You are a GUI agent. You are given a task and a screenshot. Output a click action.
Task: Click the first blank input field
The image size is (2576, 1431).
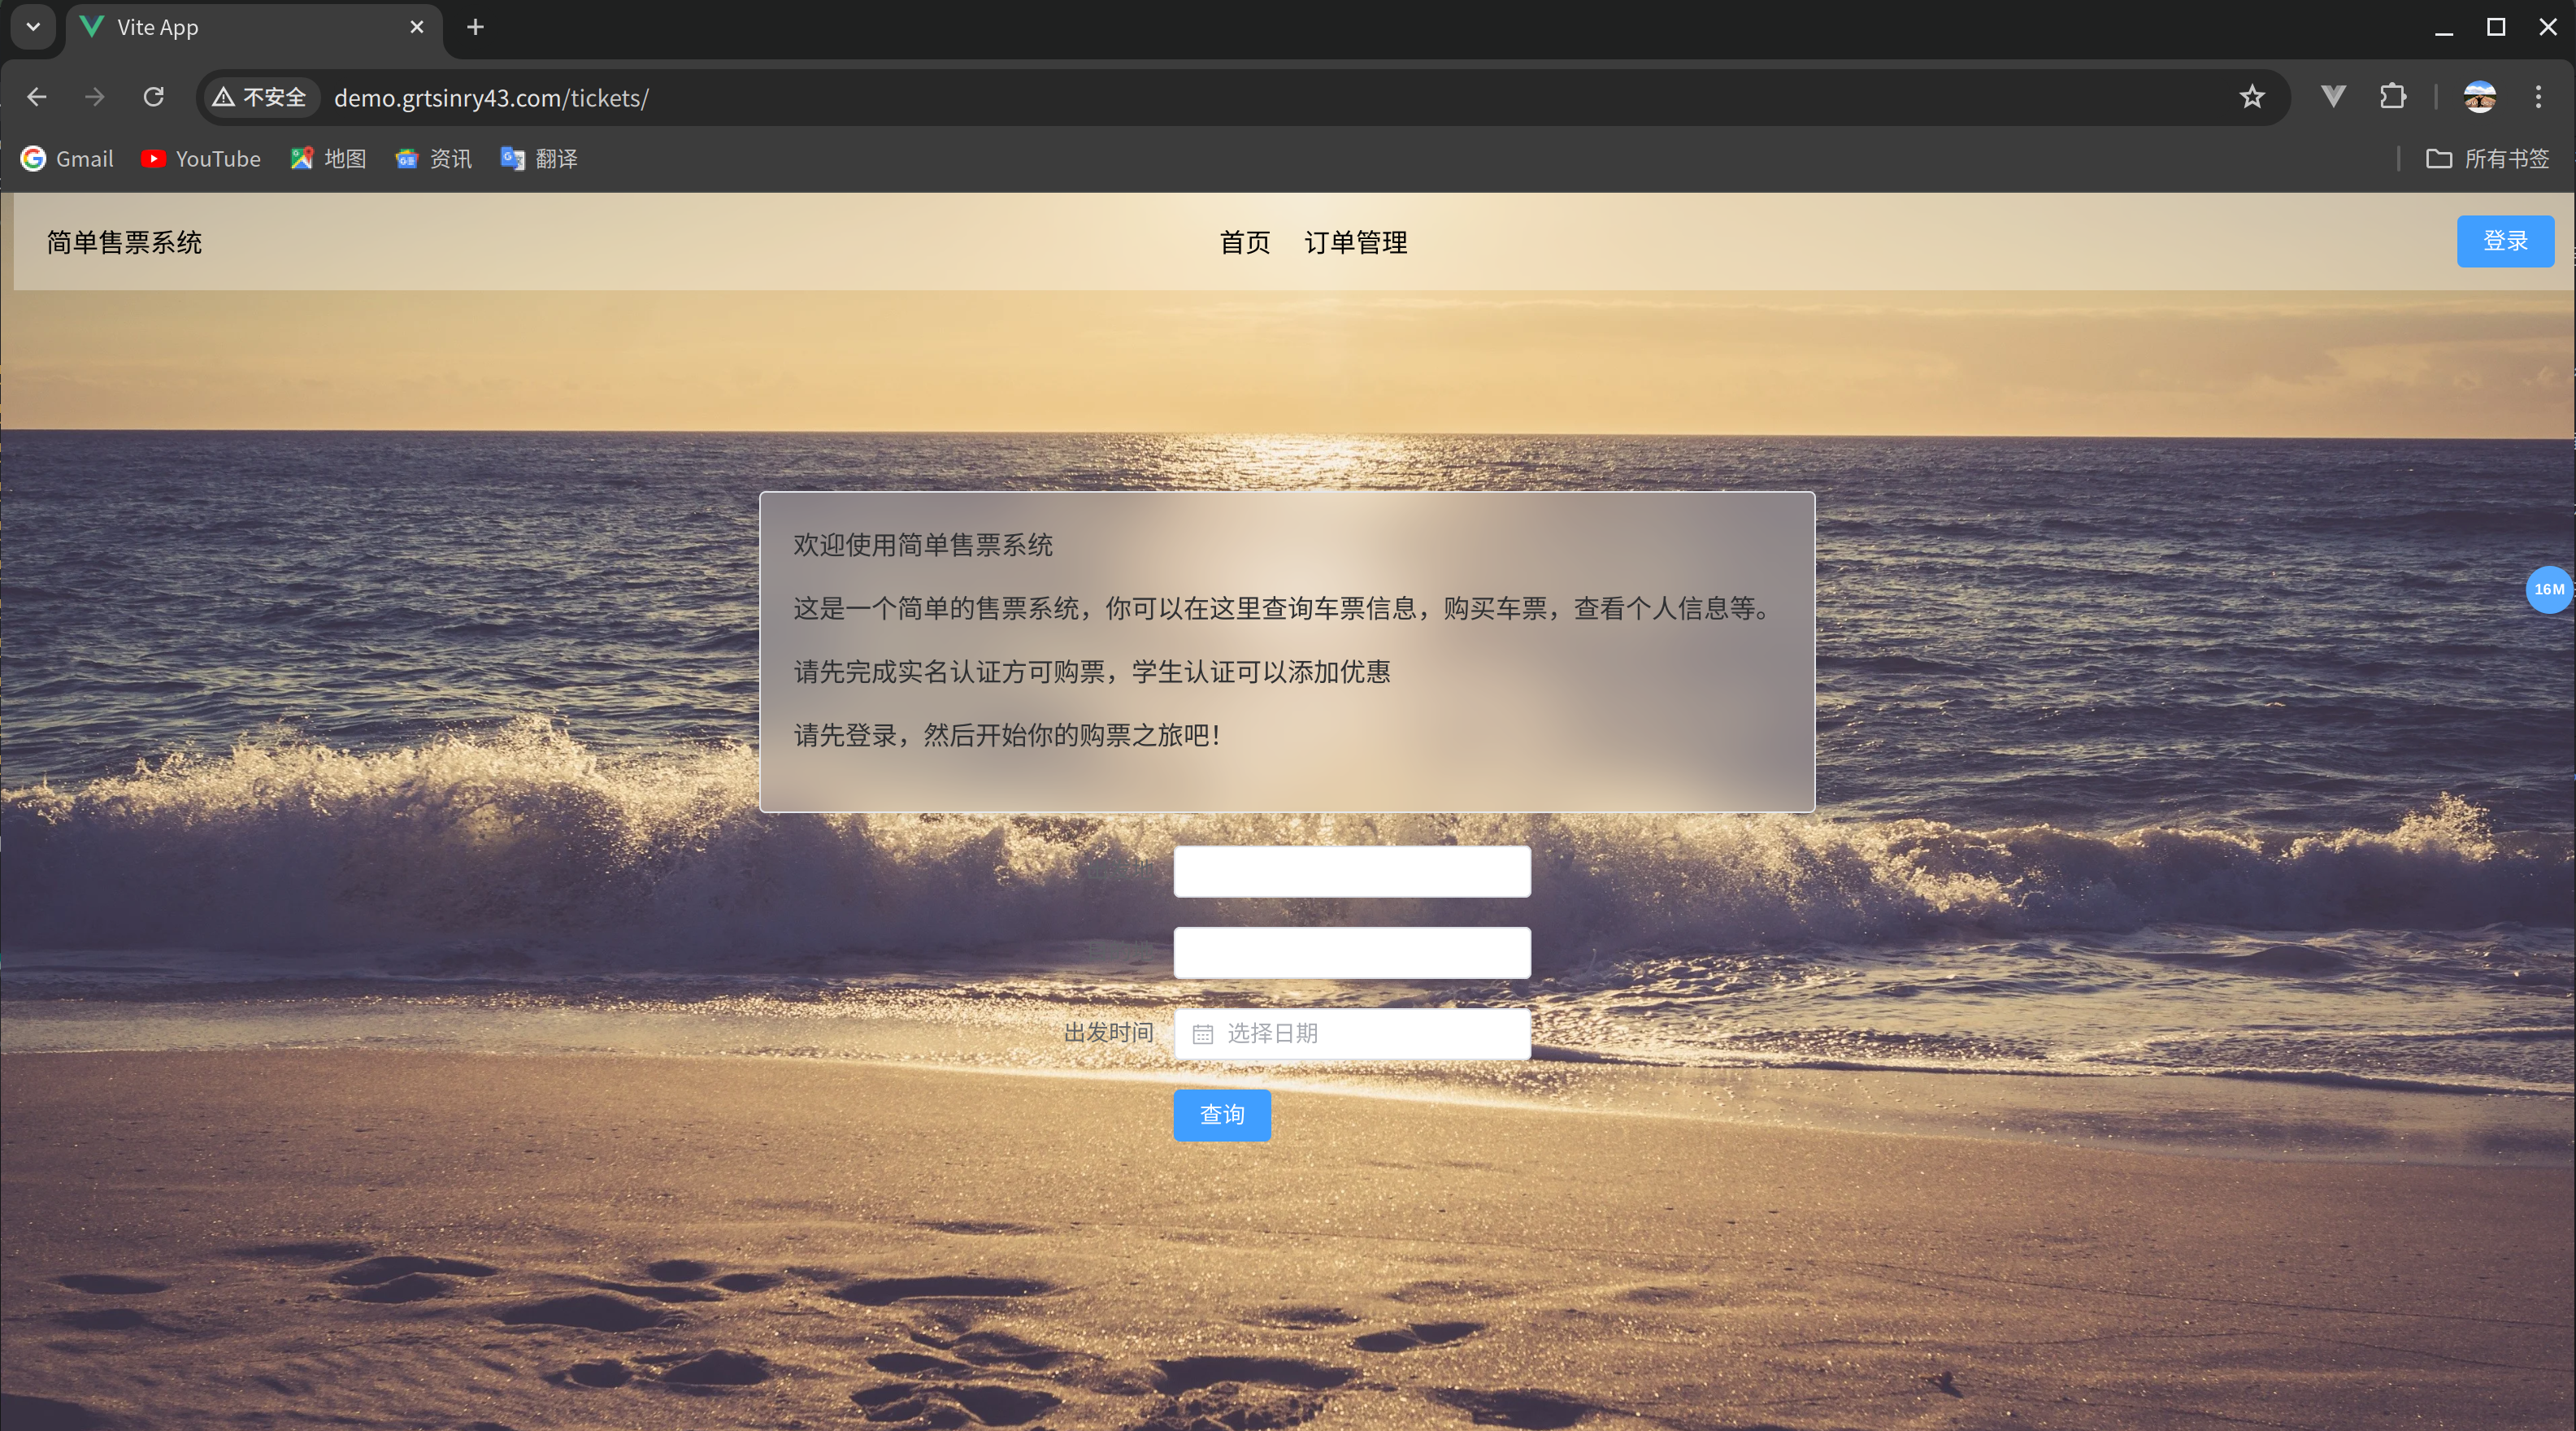pos(1351,871)
